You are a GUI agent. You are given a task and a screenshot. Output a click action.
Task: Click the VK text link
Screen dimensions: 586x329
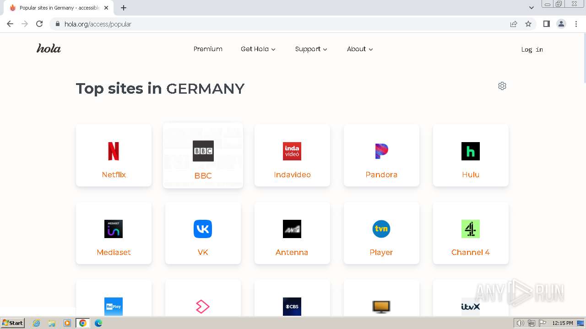[203, 252]
